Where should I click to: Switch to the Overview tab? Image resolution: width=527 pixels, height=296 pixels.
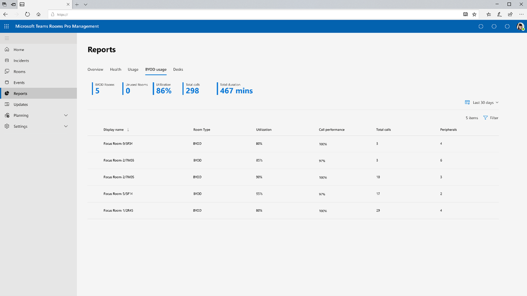(x=95, y=70)
